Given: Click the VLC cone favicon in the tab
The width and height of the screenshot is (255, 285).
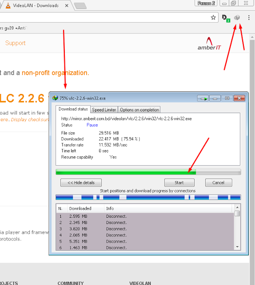Looking at the screenshot, I should (8, 6).
